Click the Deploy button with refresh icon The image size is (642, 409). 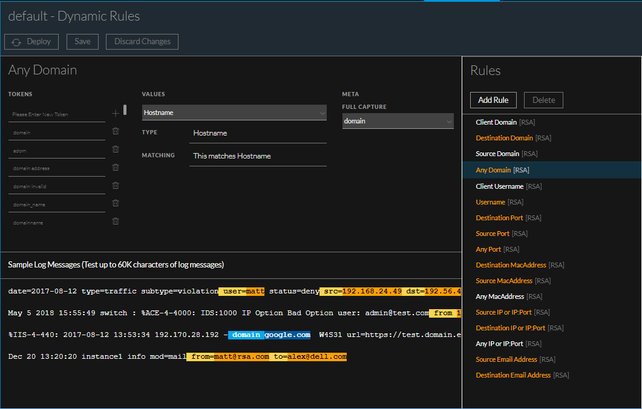[x=31, y=42]
